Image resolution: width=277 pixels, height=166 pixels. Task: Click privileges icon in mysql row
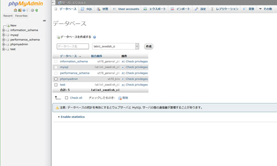coord(123,67)
